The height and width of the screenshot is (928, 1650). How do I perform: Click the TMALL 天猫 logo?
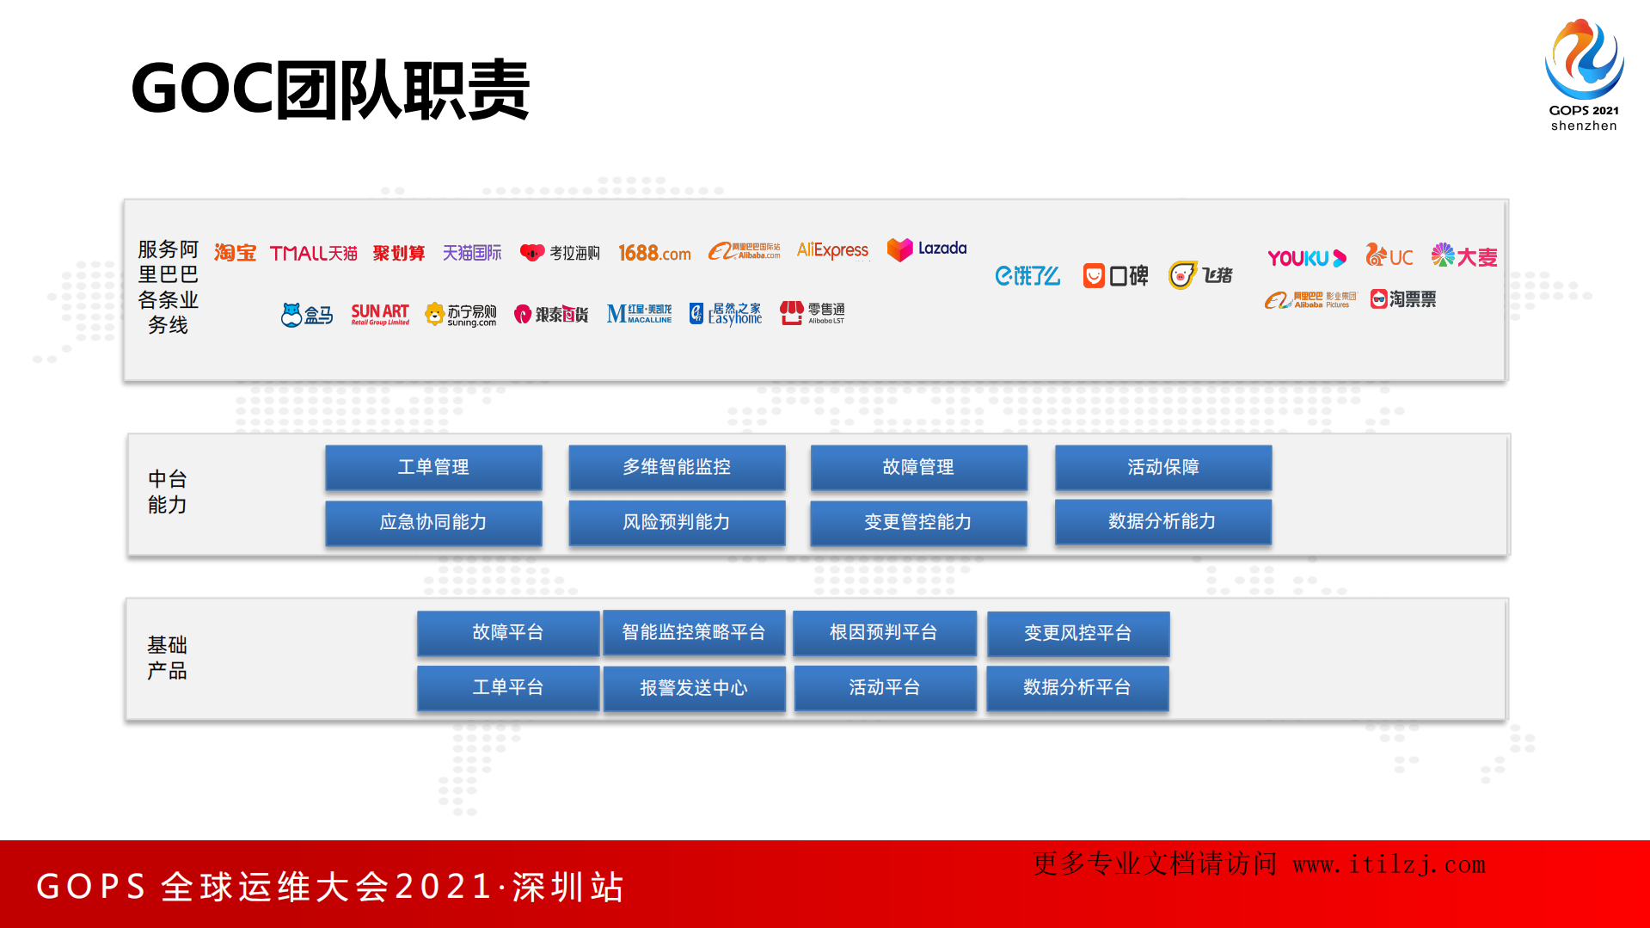click(313, 252)
